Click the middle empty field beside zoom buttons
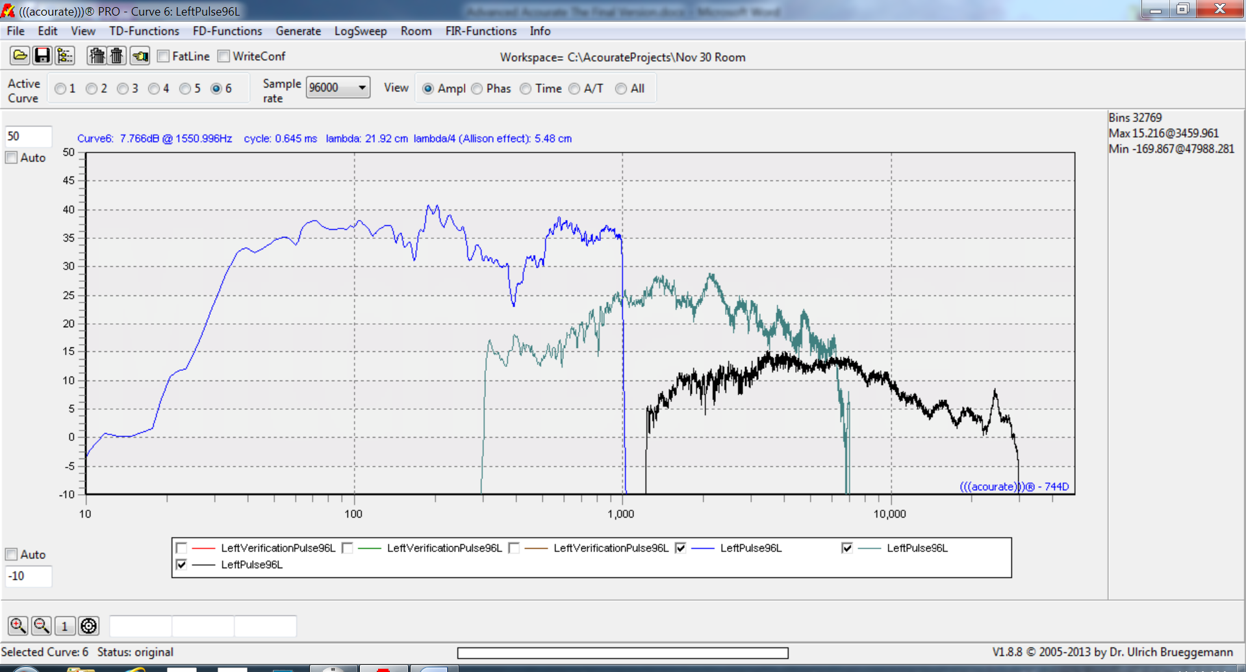Viewport: 1246px width, 672px height. pyautogui.click(x=203, y=626)
